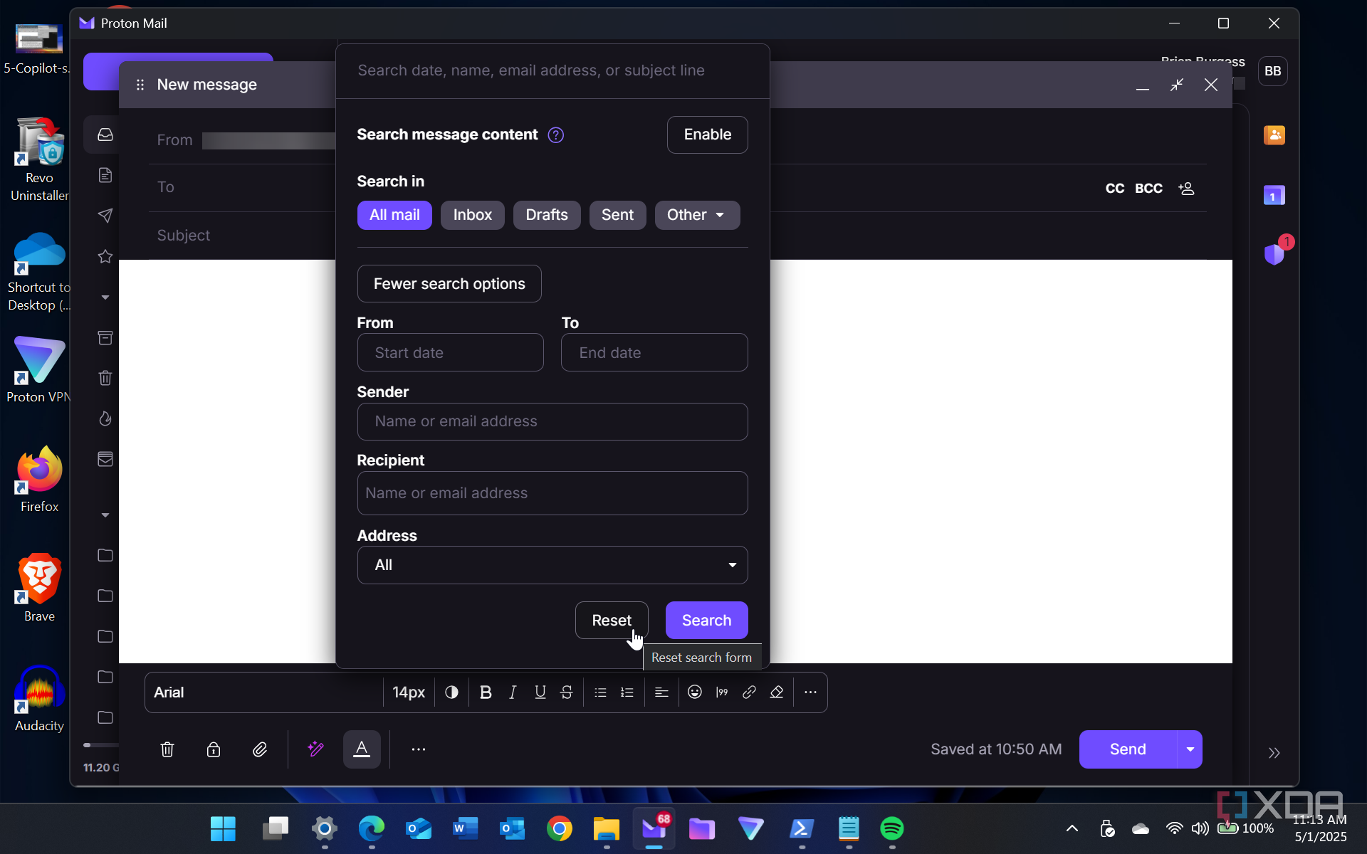Open the emoji picker
Image resolution: width=1367 pixels, height=854 pixels.
tap(695, 692)
